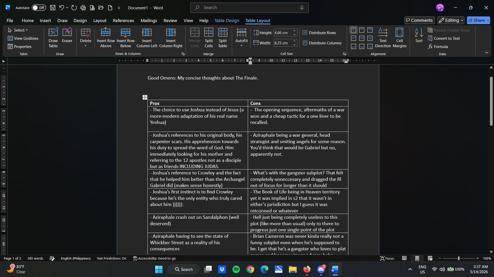The image size is (494, 277).
Task: Switch to the Home tab
Action: coord(28,21)
